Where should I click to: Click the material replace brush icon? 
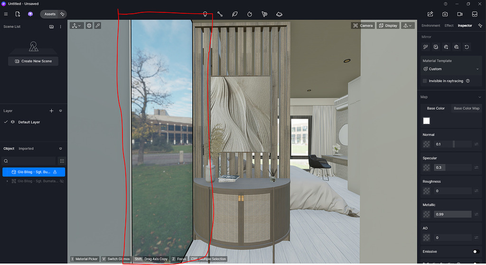(x=426, y=47)
